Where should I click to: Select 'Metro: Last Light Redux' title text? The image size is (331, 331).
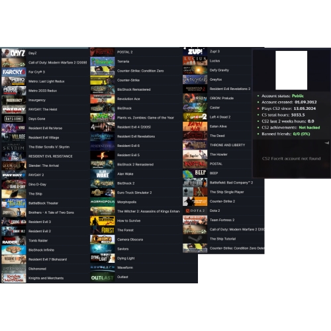pyautogui.click(x=46, y=81)
